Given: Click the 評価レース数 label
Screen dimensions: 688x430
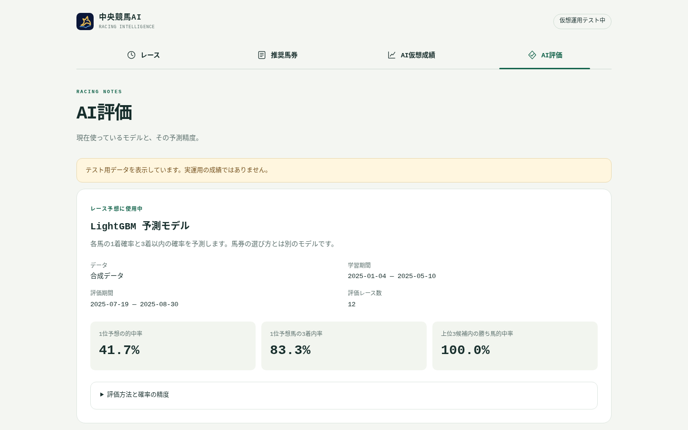Looking at the screenshot, I should tap(365, 293).
